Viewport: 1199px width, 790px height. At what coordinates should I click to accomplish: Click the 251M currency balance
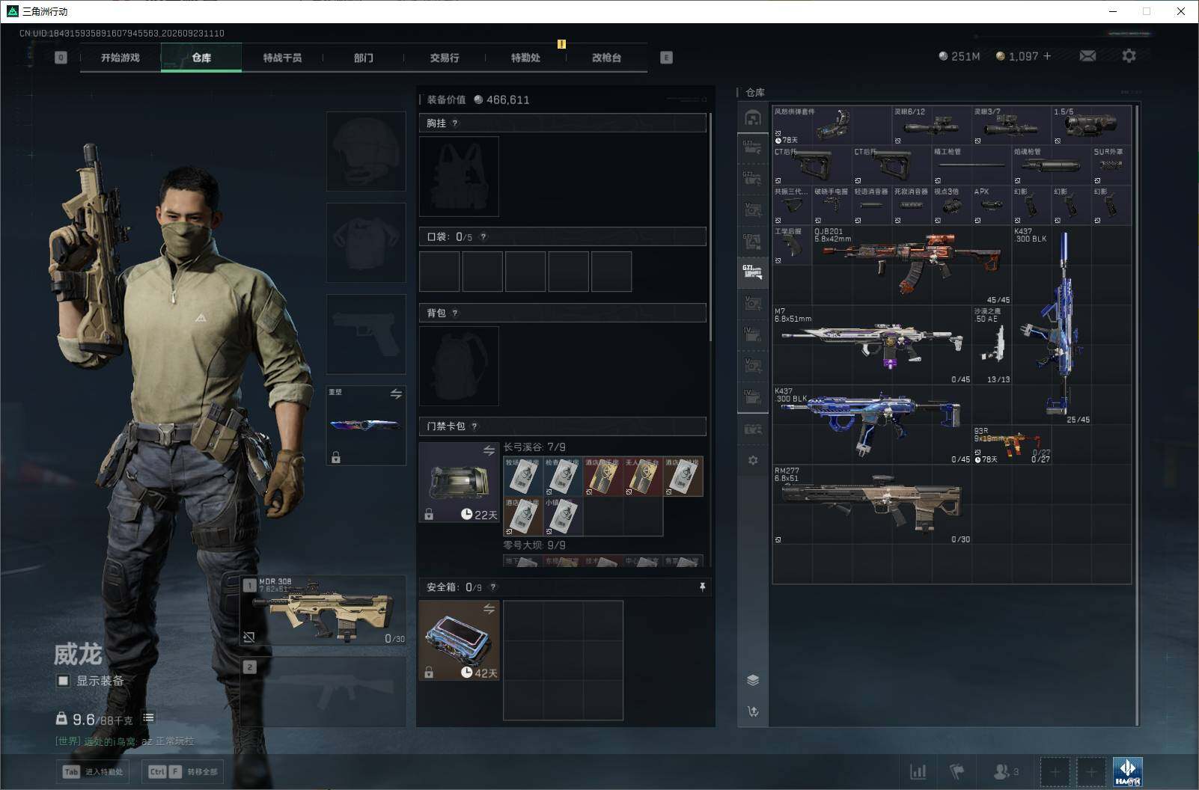pyautogui.click(x=959, y=56)
